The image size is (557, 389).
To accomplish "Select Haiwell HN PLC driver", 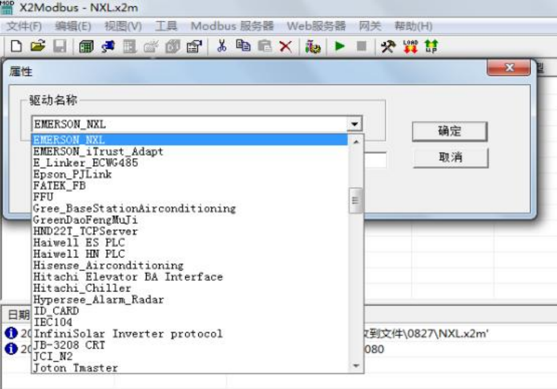I will [x=190, y=254].
